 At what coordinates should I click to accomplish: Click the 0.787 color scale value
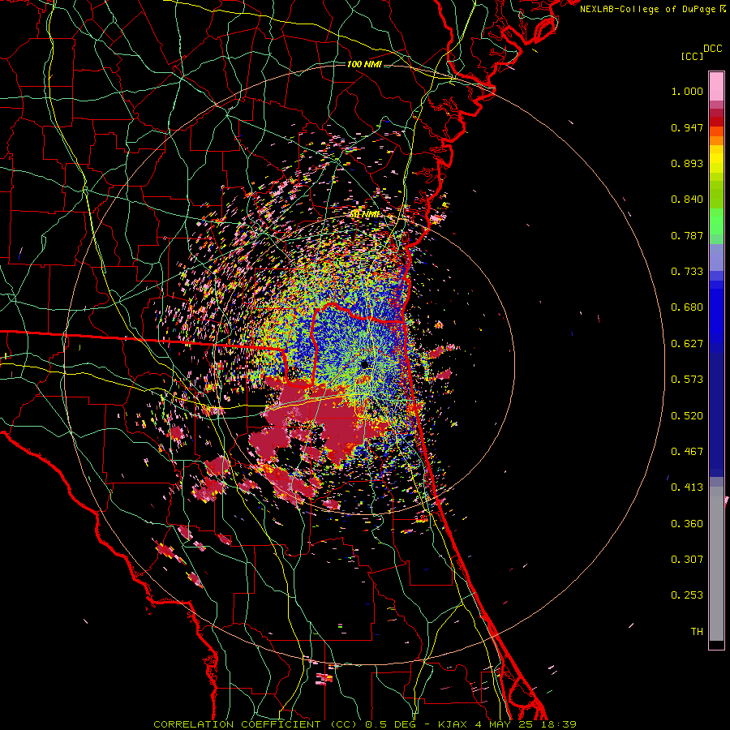pyautogui.click(x=687, y=235)
